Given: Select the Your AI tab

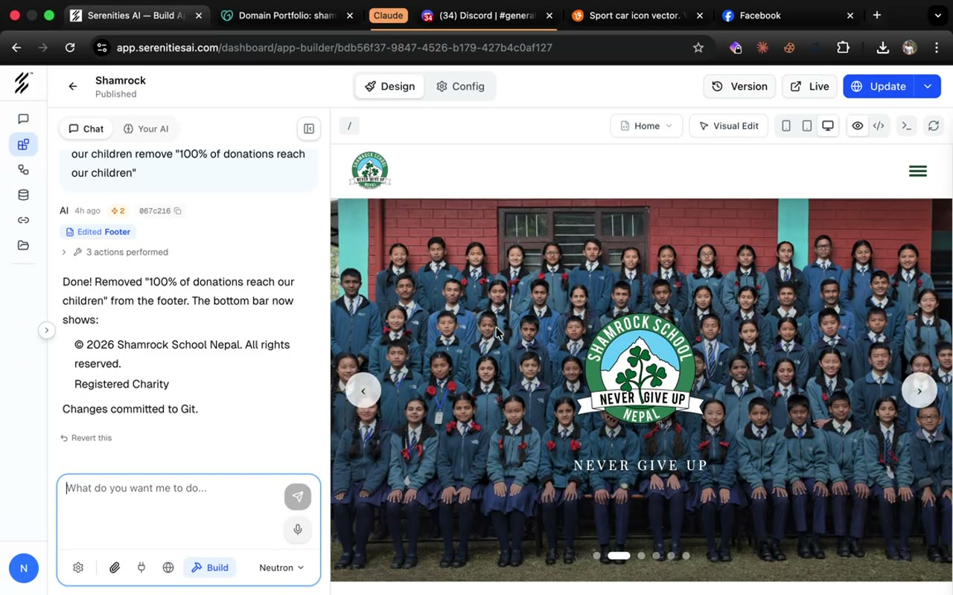Looking at the screenshot, I should [146, 129].
